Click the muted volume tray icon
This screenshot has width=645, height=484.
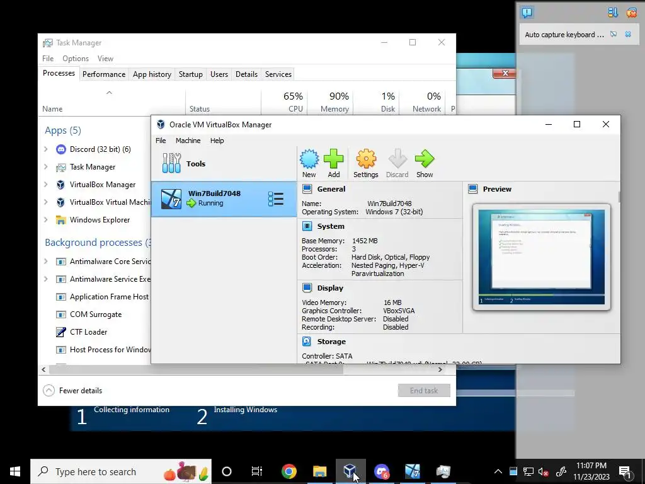click(x=544, y=471)
